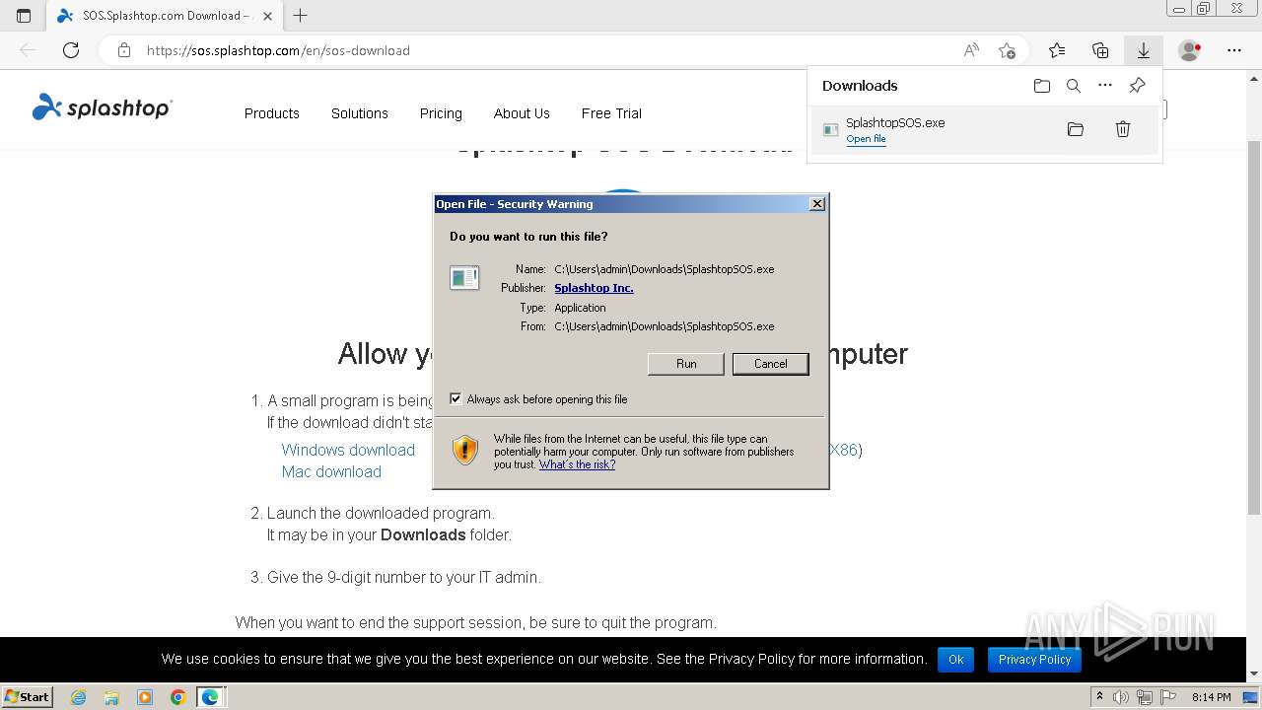Click Open file under SplashtopSOS.exe
The height and width of the screenshot is (710, 1262).
tap(866, 139)
